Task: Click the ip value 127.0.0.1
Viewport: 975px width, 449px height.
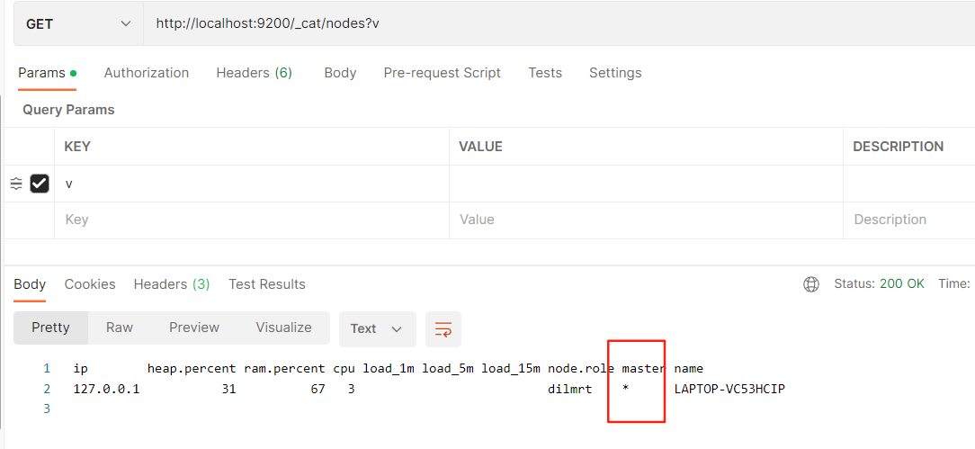Action: [107, 390]
